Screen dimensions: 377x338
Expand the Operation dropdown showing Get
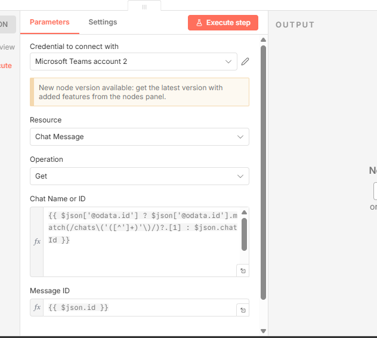[139, 176]
